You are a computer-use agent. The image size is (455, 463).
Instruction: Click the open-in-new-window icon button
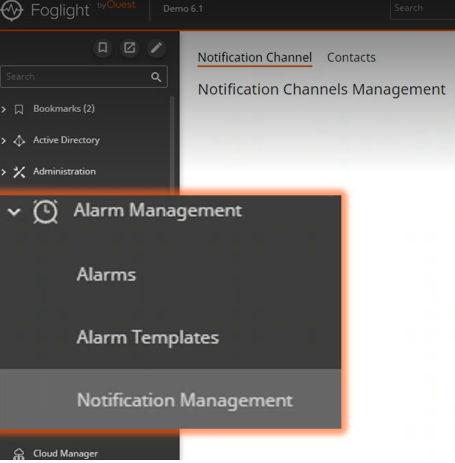click(x=129, y=48)
